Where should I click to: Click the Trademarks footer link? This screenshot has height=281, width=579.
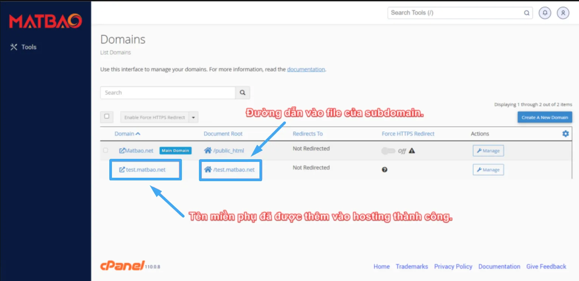point(412,267)
